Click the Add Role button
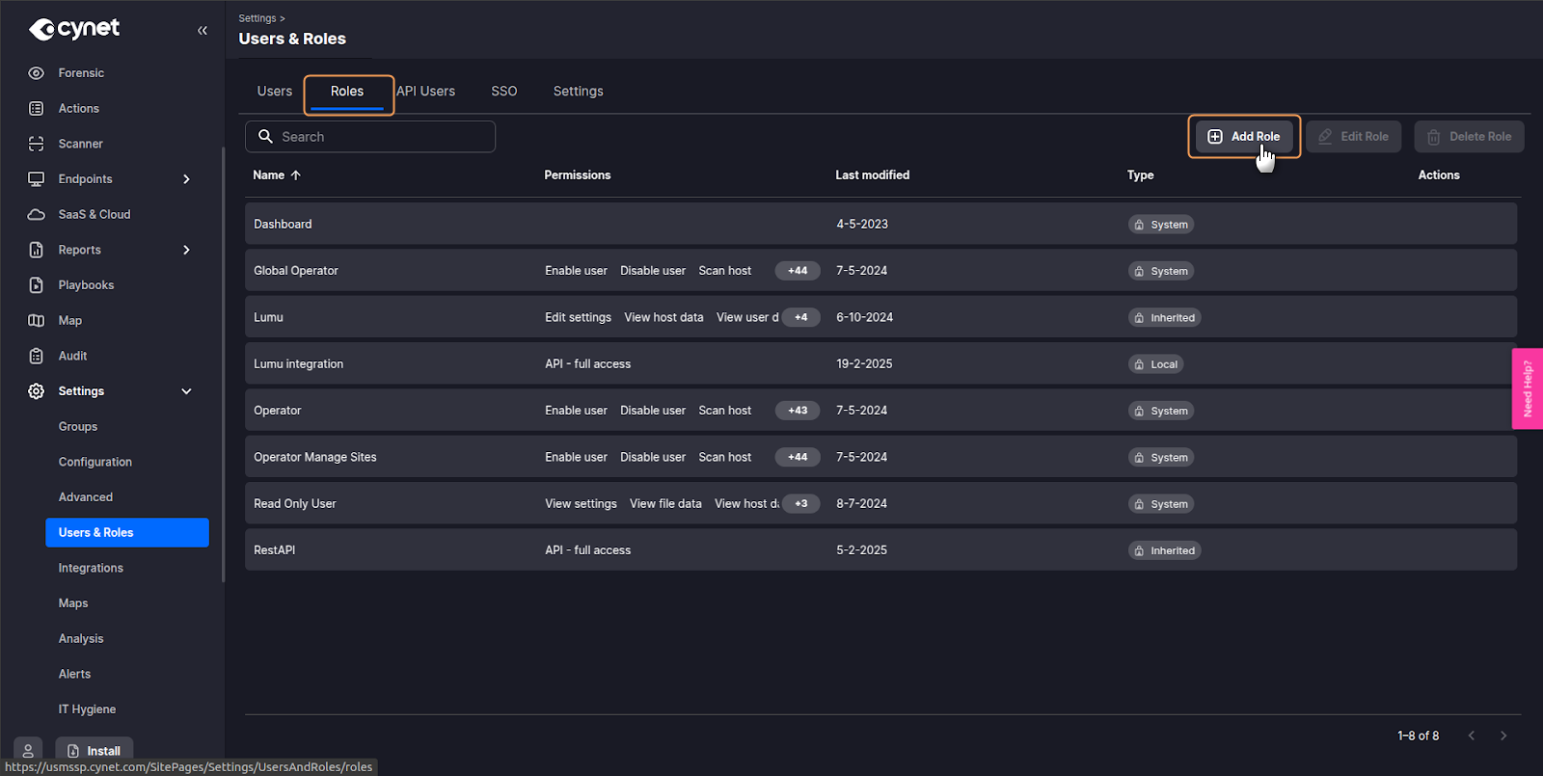This screenshot has height=776, width=1543. (x=1244, y=137)
